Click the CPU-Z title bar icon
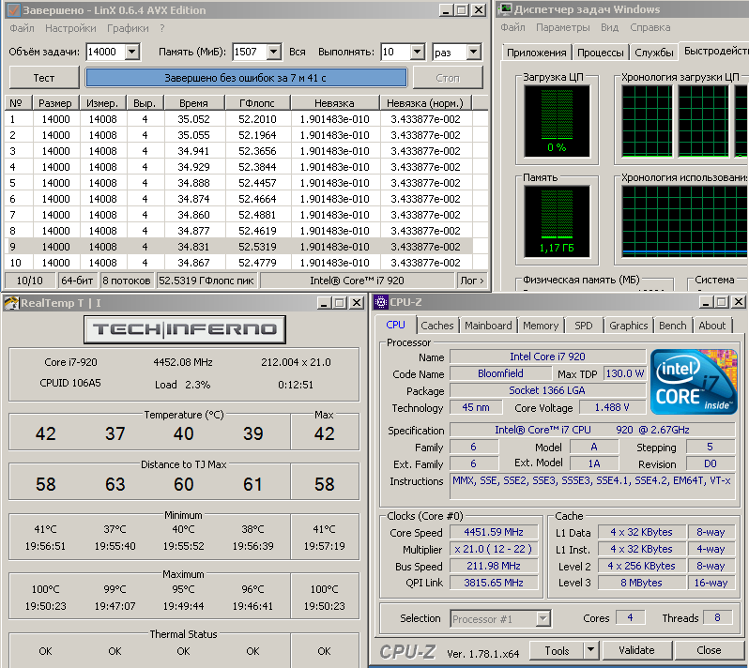Screen dimensions: 749x668 point(381,302)
